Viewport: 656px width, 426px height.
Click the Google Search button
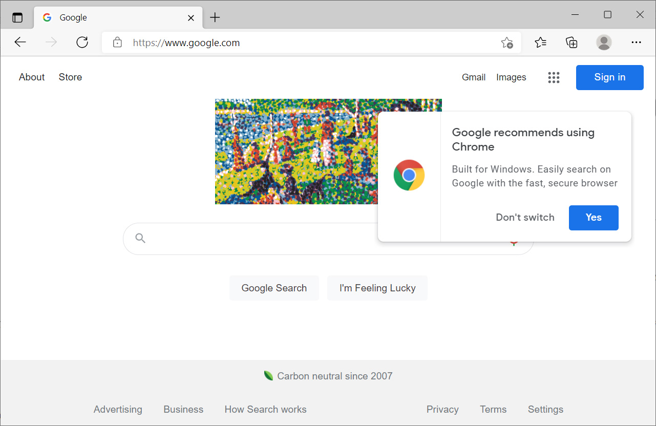(274, 288)
